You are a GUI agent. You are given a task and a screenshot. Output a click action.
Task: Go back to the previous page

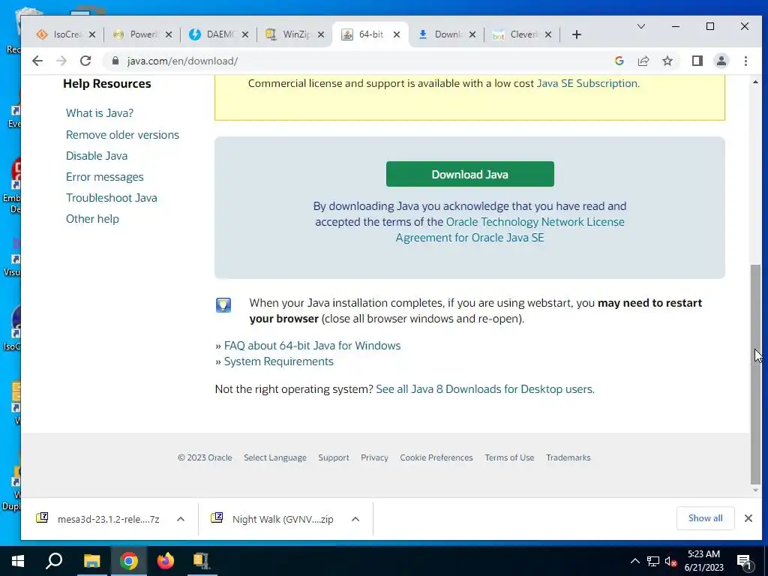coord(37,61)
